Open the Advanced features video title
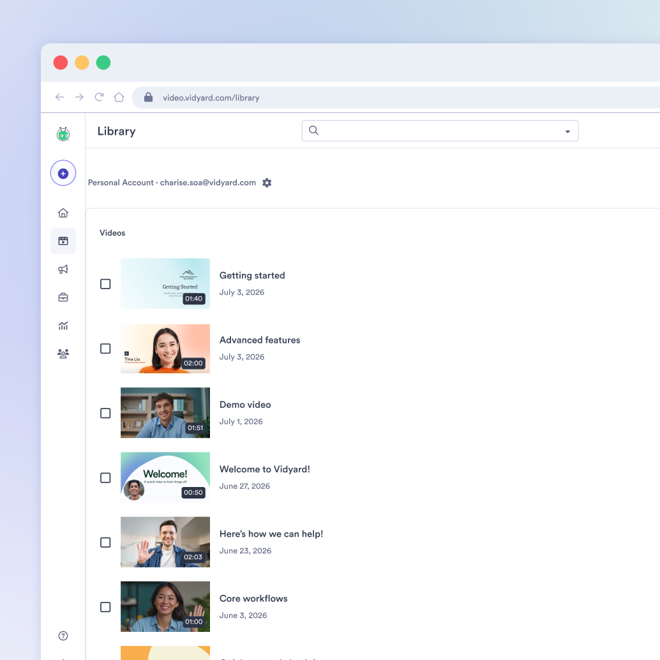This screenshot has height=660, width=660. tap(260, 340)
